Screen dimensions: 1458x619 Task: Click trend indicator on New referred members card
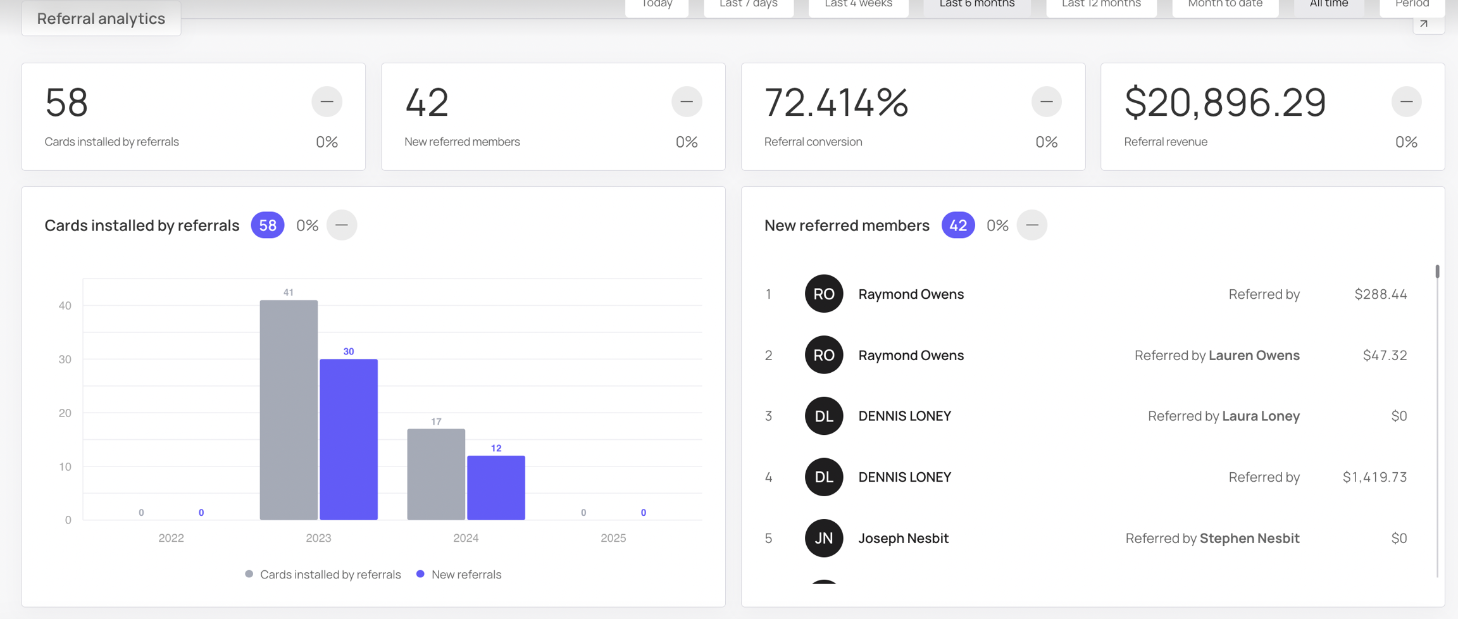[687, 101]
